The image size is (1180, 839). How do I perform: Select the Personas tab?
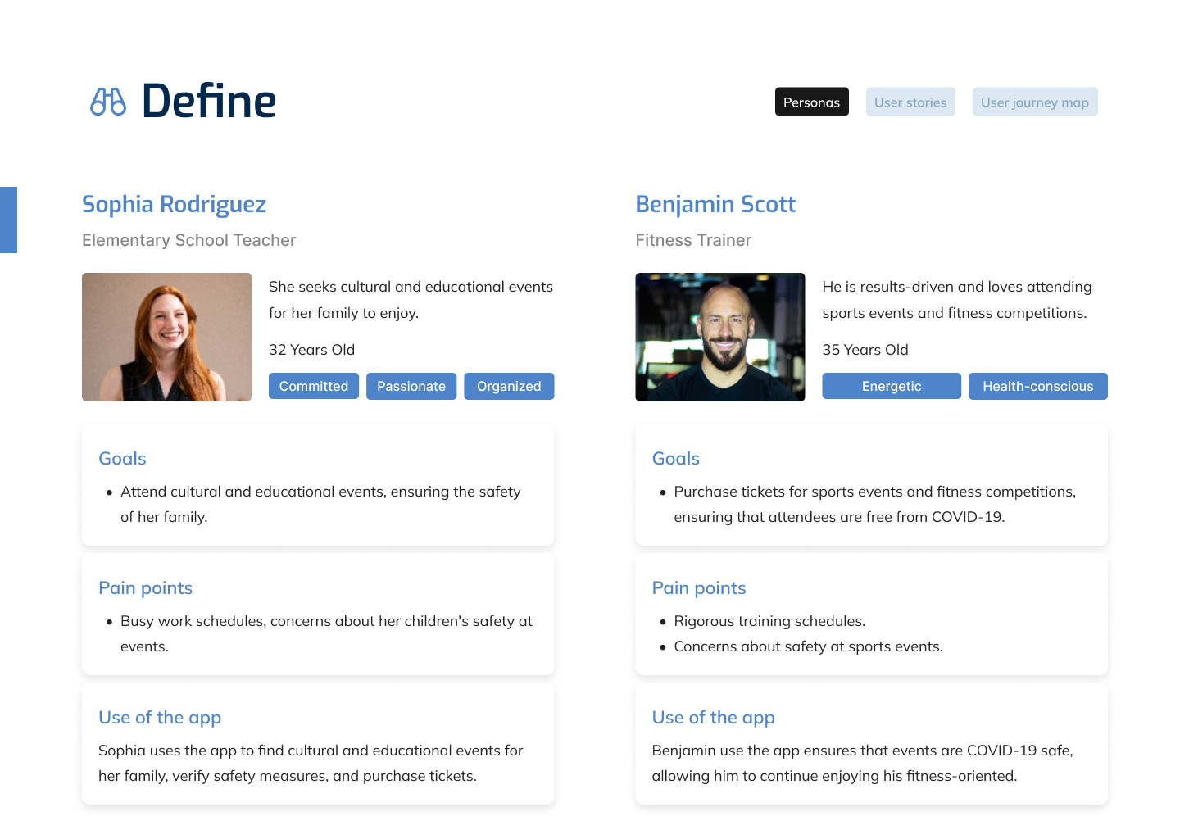[x=811, y=102]
